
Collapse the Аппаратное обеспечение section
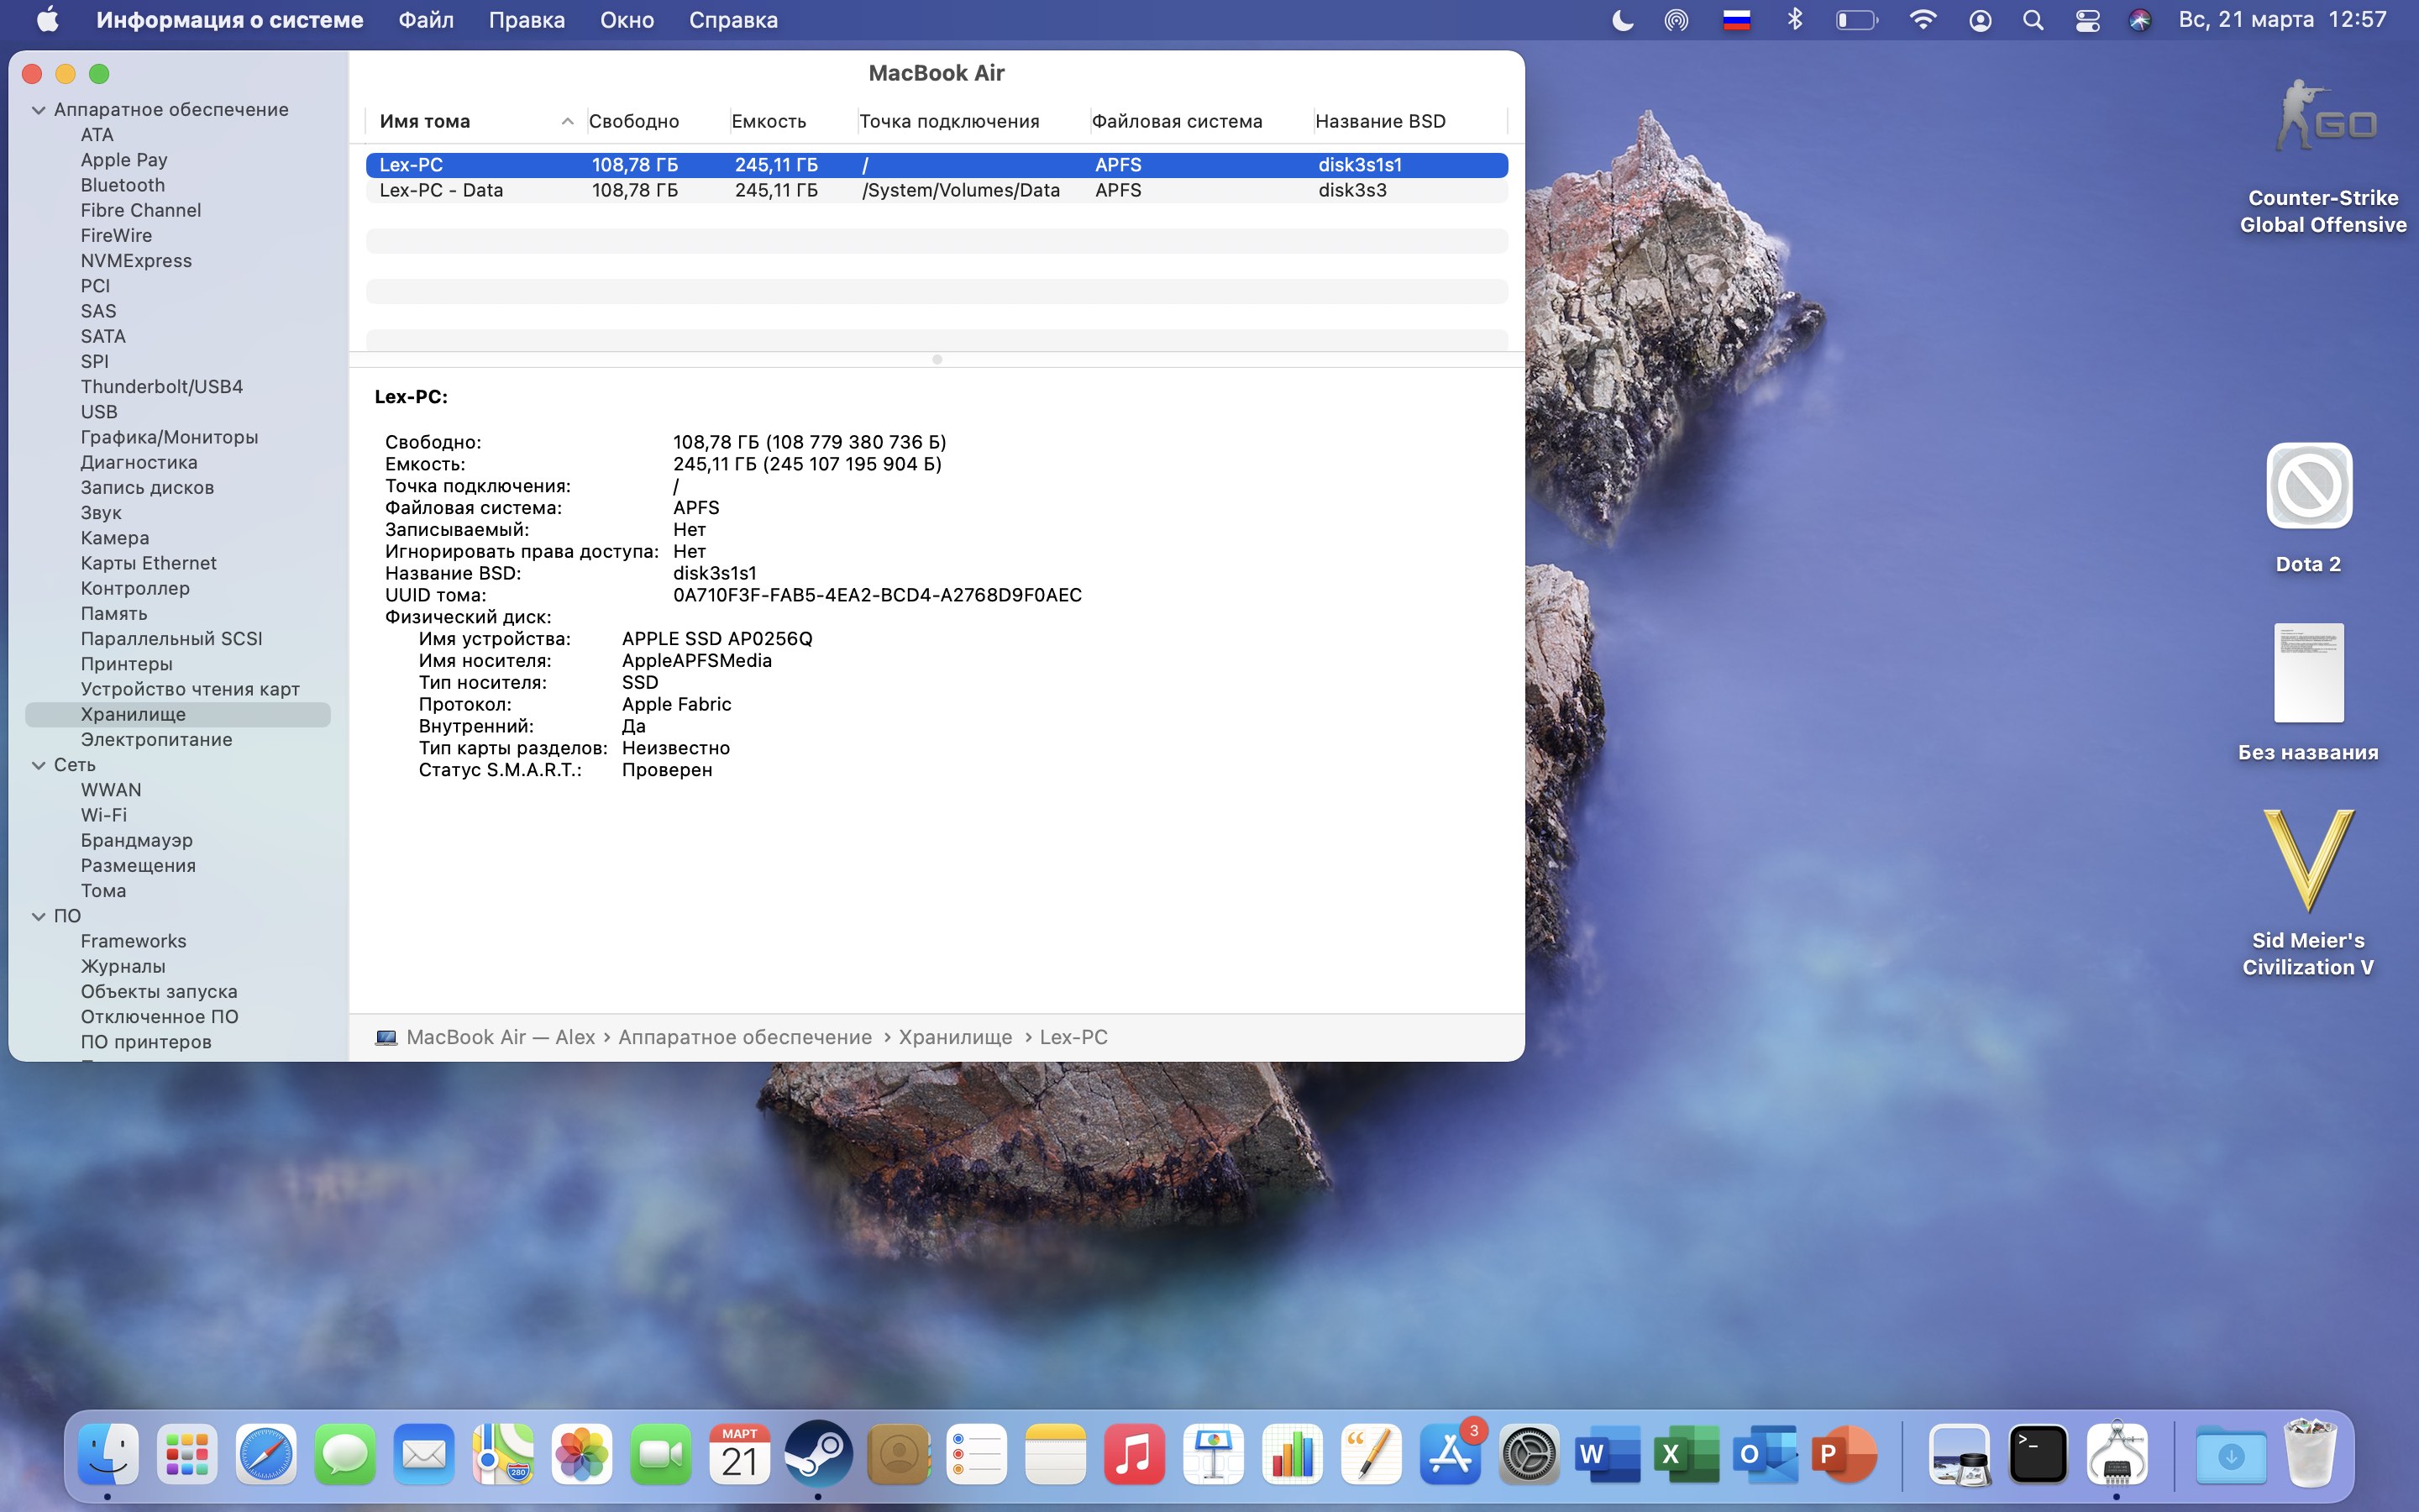pos(39,110)
